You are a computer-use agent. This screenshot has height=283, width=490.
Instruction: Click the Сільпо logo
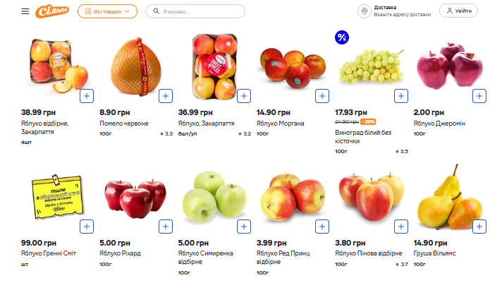pyautogui.click(x=54, y=11)
